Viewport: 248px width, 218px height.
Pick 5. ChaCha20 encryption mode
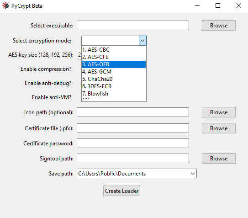pos(114,79)
